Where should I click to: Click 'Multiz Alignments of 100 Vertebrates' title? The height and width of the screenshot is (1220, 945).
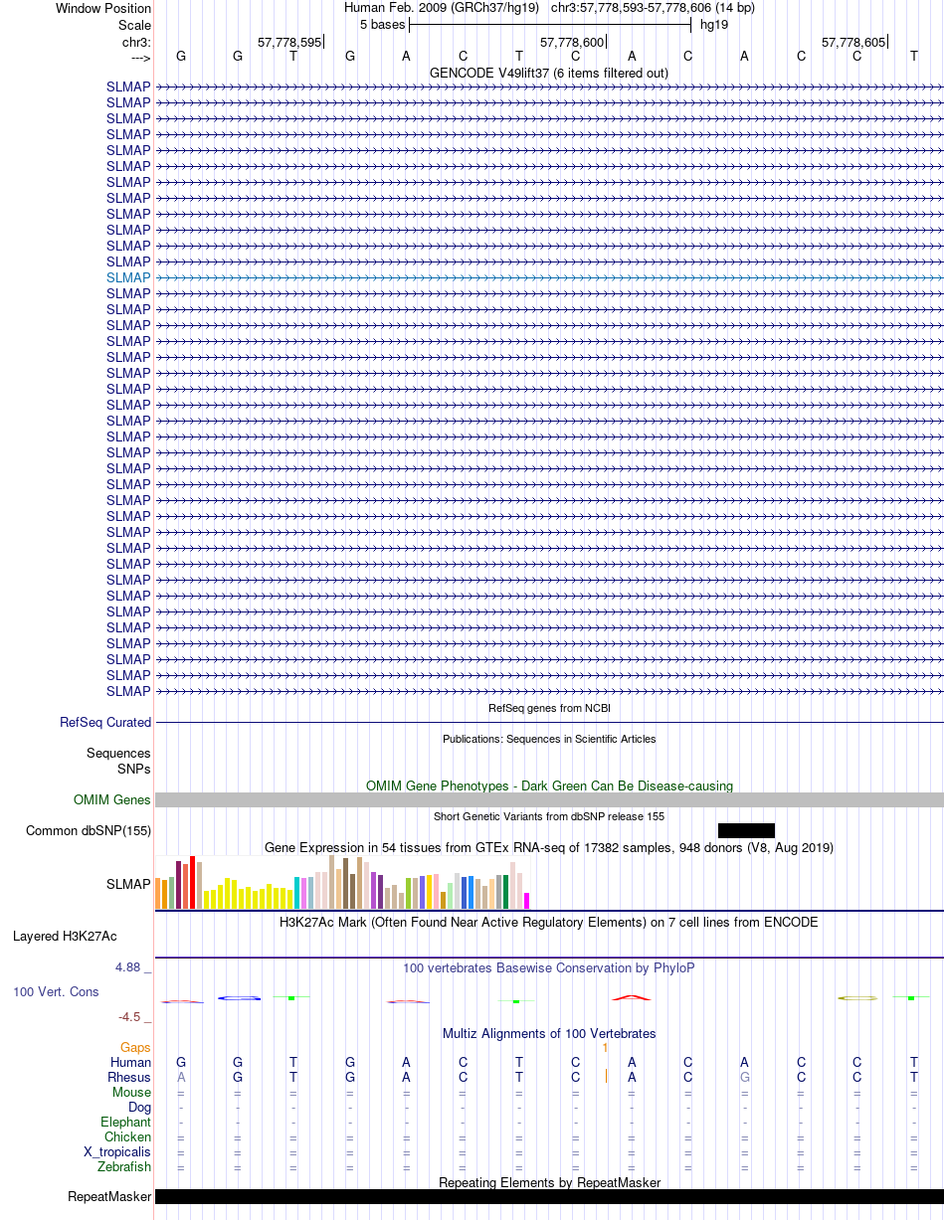click(x=549, y=1034)
